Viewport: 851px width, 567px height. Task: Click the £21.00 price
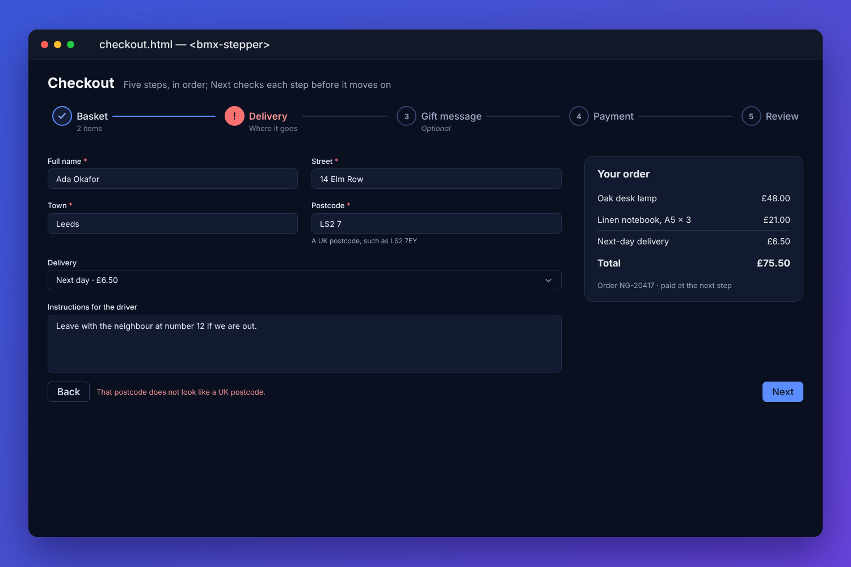(x=777, y=220)
